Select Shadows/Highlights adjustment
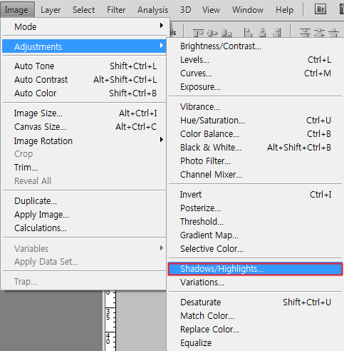Screen dimensions: 344x351 255,269
